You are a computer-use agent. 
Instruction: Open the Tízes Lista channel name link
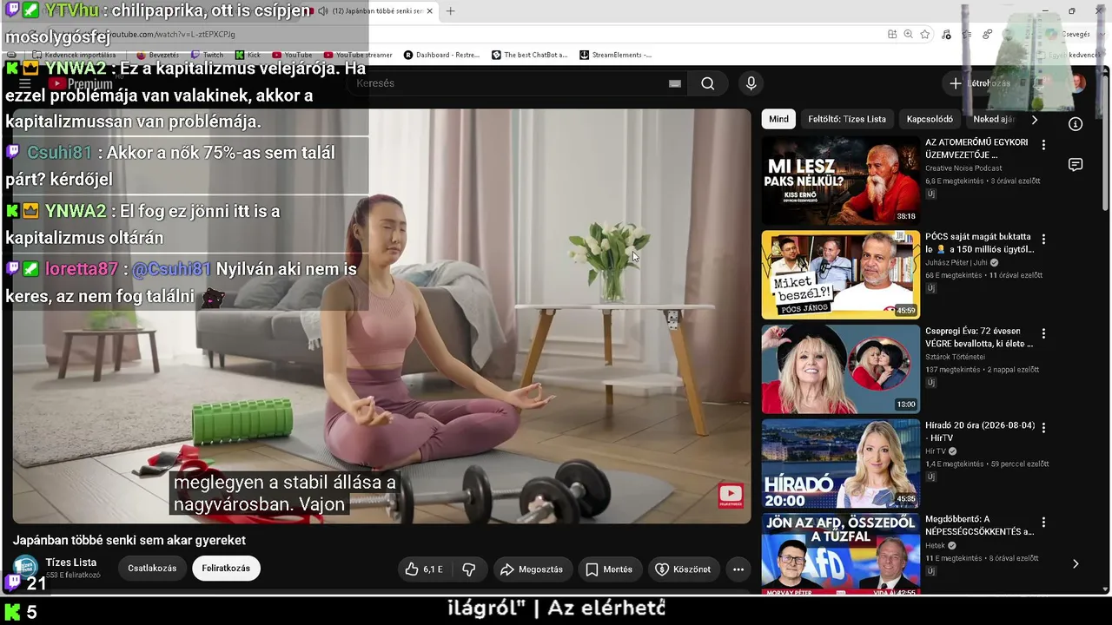[x=71, y=562]
